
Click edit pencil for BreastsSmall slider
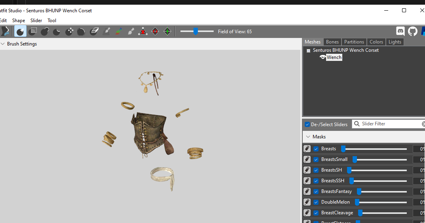click(x=307, y=159)
